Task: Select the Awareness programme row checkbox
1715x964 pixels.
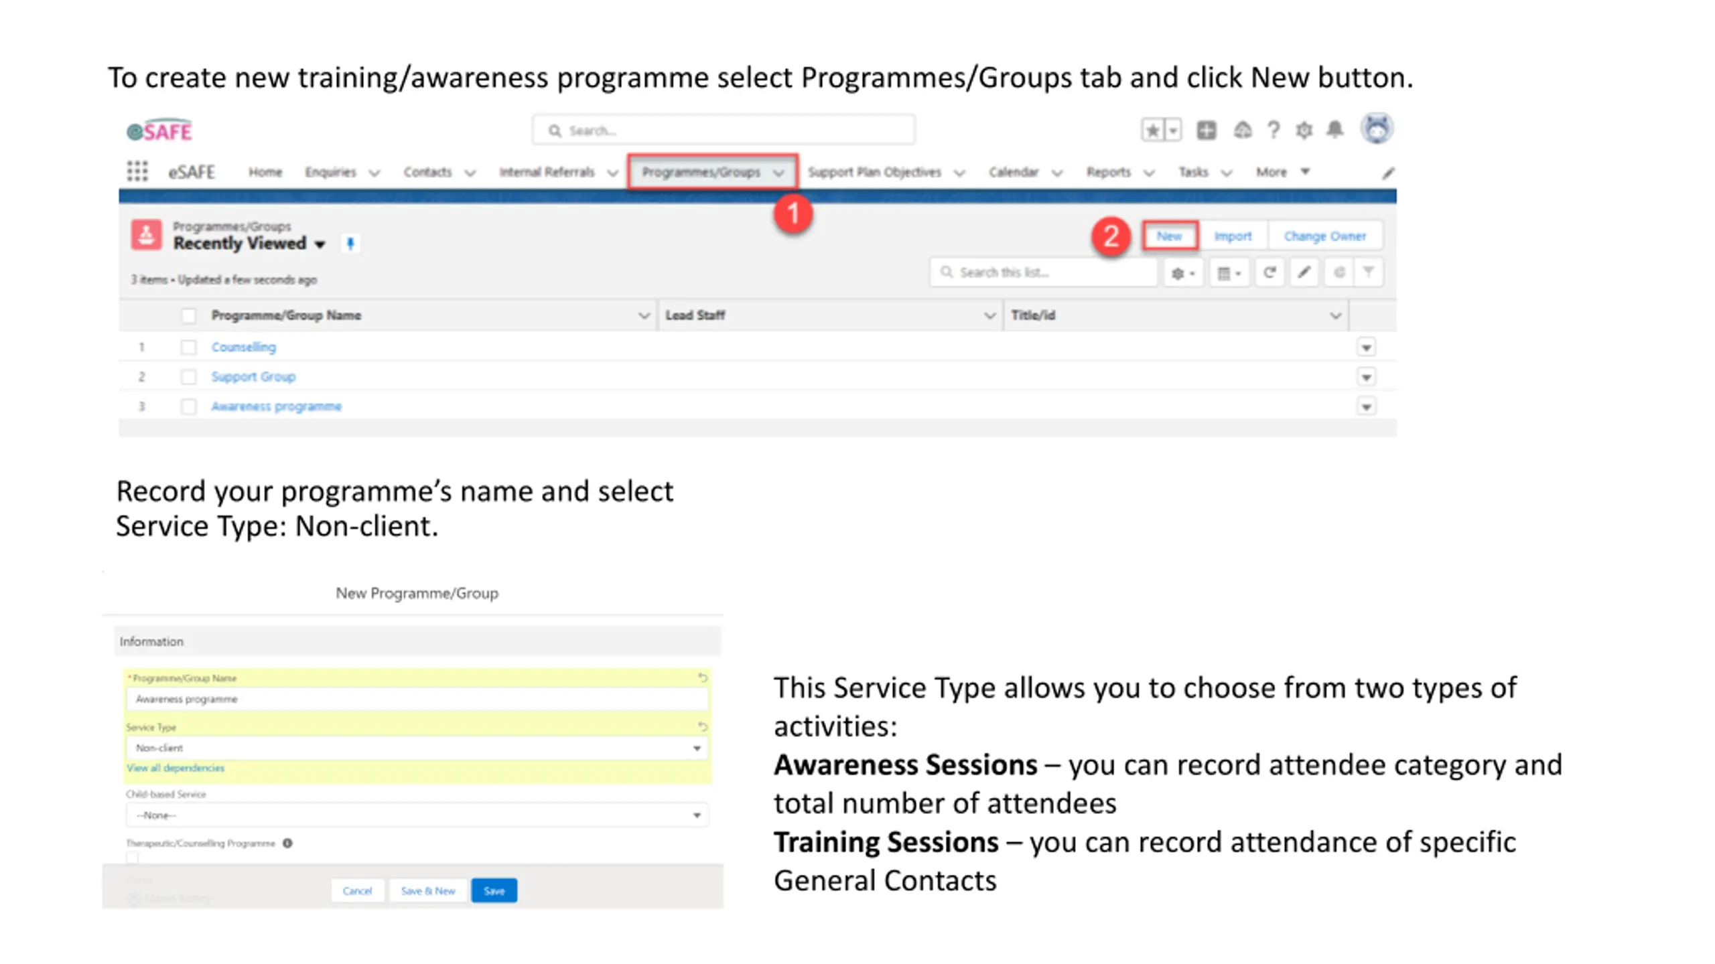Action: [189, 406]
